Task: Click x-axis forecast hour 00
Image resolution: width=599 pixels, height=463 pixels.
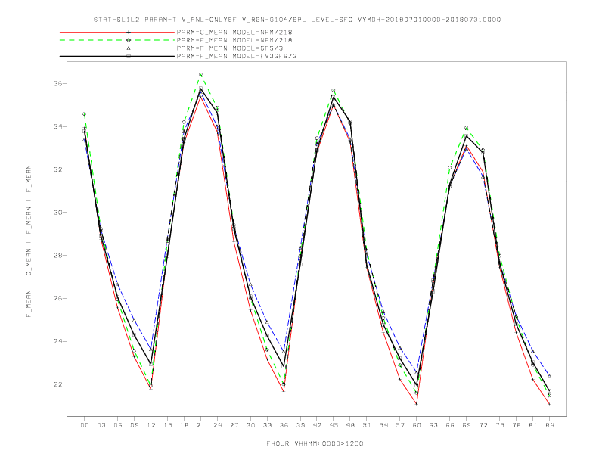Action: pos(85,425)
